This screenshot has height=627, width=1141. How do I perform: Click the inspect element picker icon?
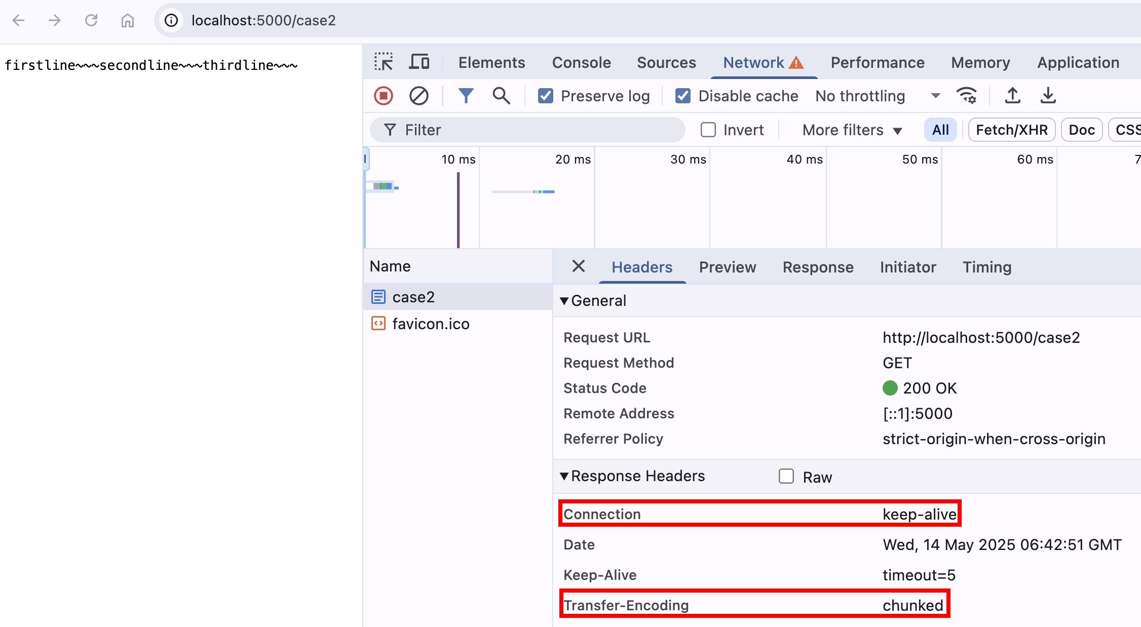coord(384,62)
